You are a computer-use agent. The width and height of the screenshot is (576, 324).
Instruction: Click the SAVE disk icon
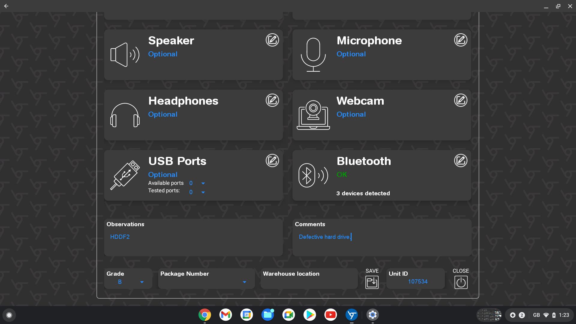[x=372, y=282]
